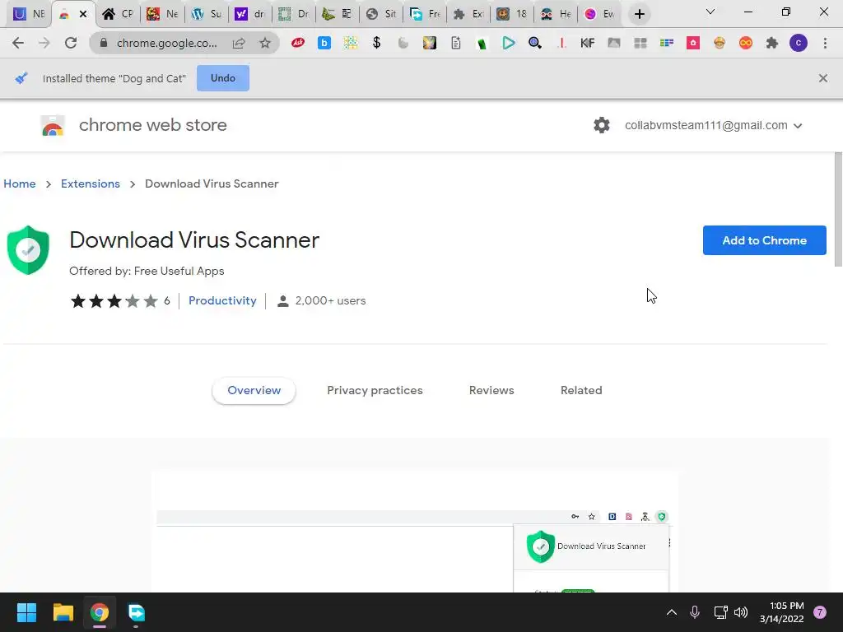Open the Privacy practices tab
843x632 pixels.
click(x=375, y=390)
